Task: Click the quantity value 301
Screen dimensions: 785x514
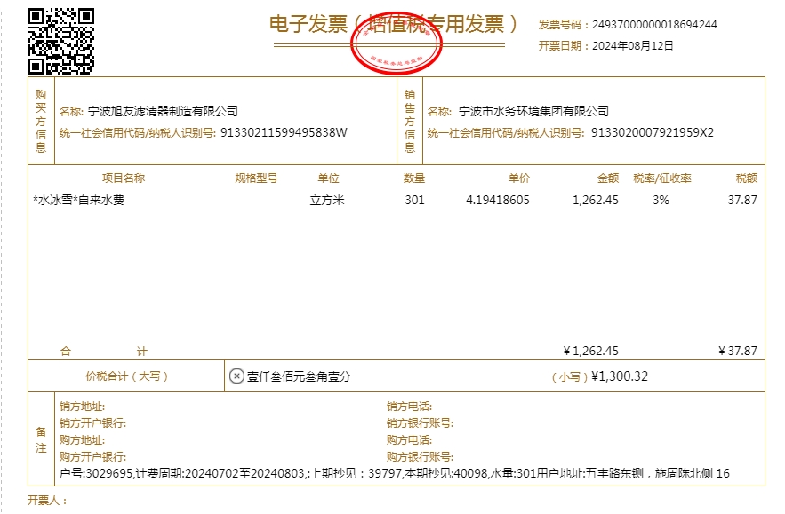Action: point(414,201)
